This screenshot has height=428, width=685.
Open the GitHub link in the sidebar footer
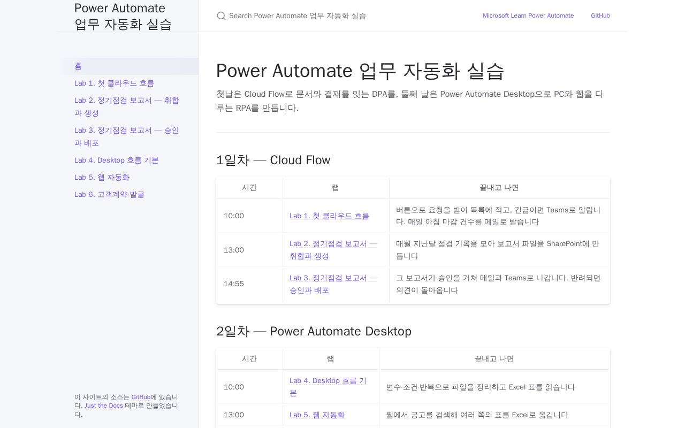[x=141, y=397]
